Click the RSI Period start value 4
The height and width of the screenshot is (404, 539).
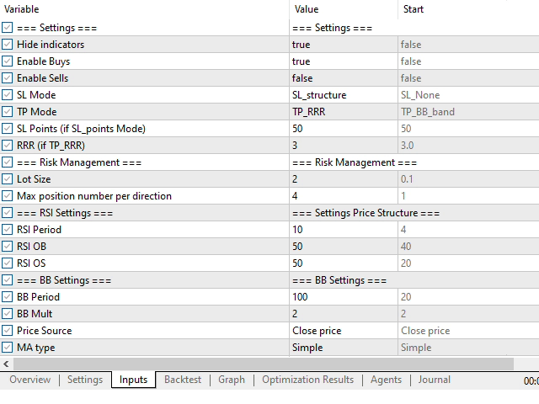[x=468, y=230]
